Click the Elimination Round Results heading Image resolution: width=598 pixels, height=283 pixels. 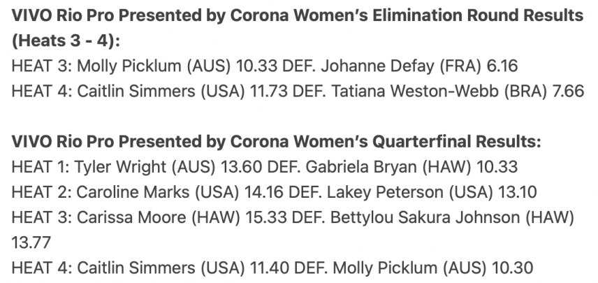[298, 28]
